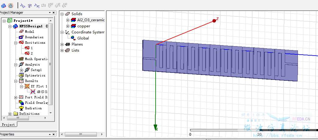318x140 pixels.
Task: Click the Boundaries node icon
Action: 21,37
